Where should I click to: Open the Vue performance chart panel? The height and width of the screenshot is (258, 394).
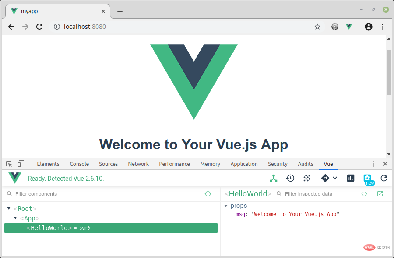point(351,179)
